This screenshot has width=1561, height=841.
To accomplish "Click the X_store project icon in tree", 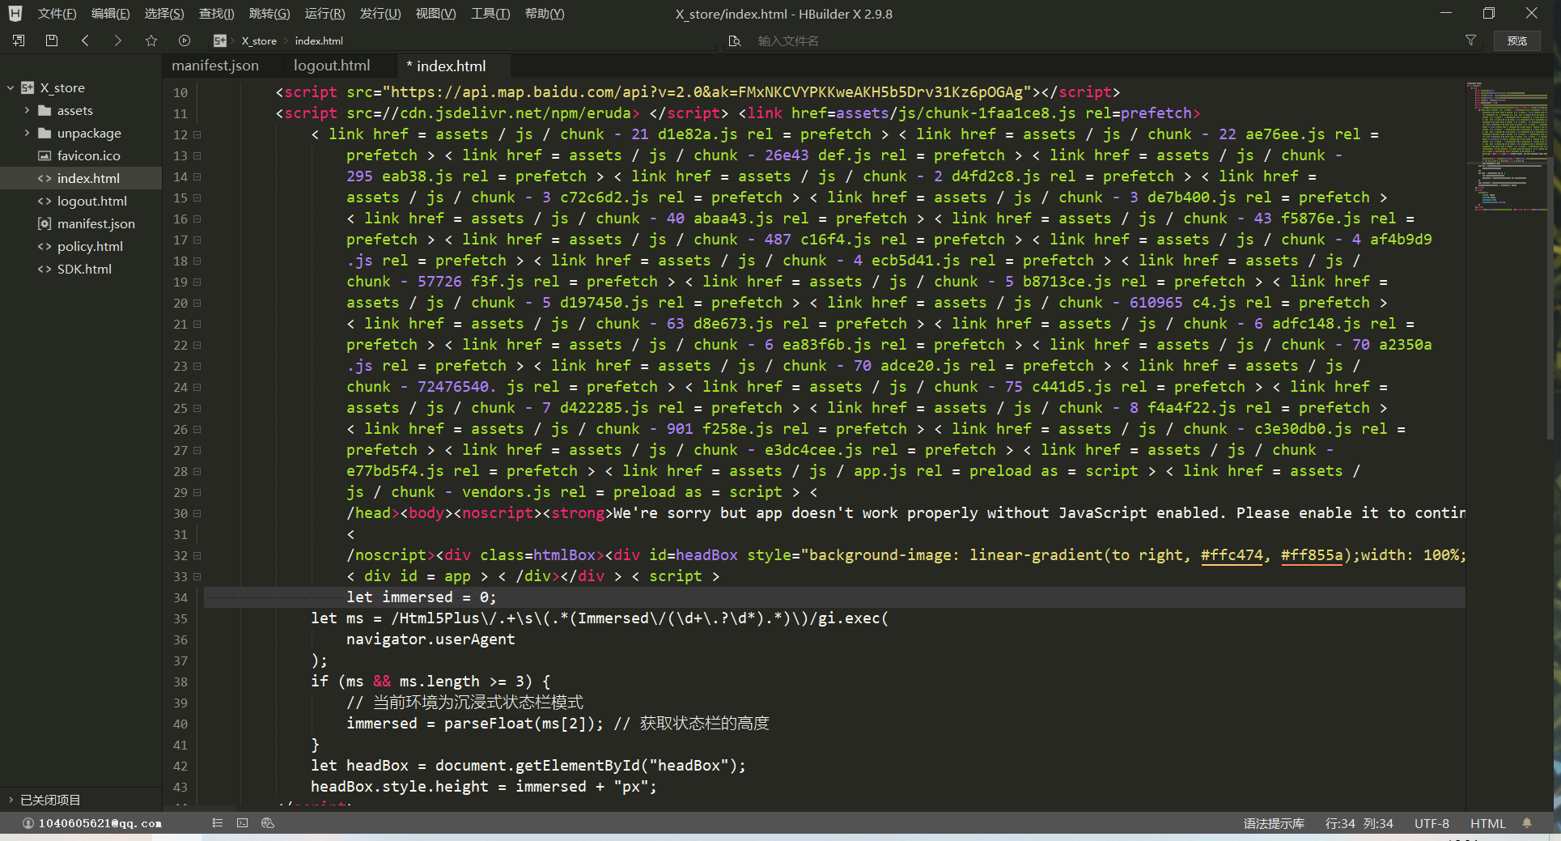I will click(28, 87).
